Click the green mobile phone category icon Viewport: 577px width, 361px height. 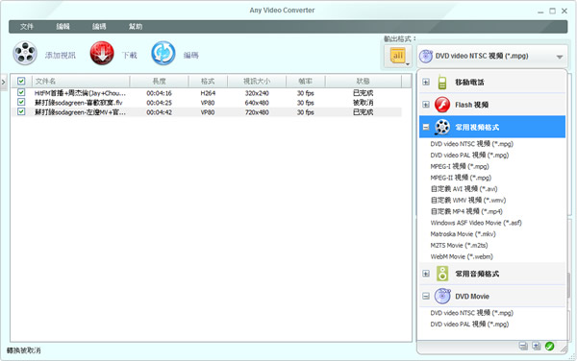click(x=442, y=82)
